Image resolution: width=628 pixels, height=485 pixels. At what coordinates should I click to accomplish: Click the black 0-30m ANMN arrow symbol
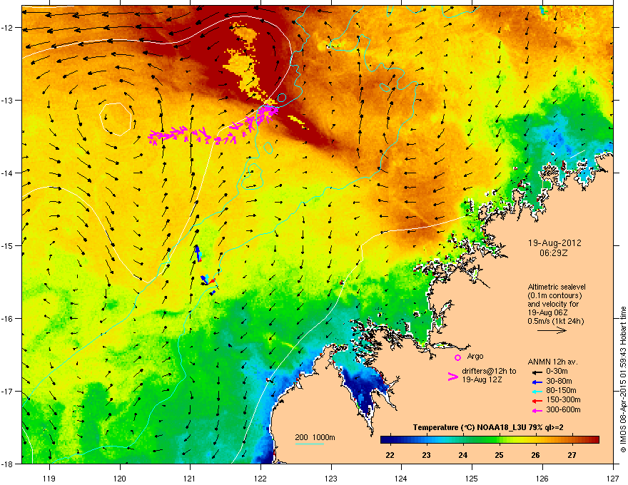(537, 372)
